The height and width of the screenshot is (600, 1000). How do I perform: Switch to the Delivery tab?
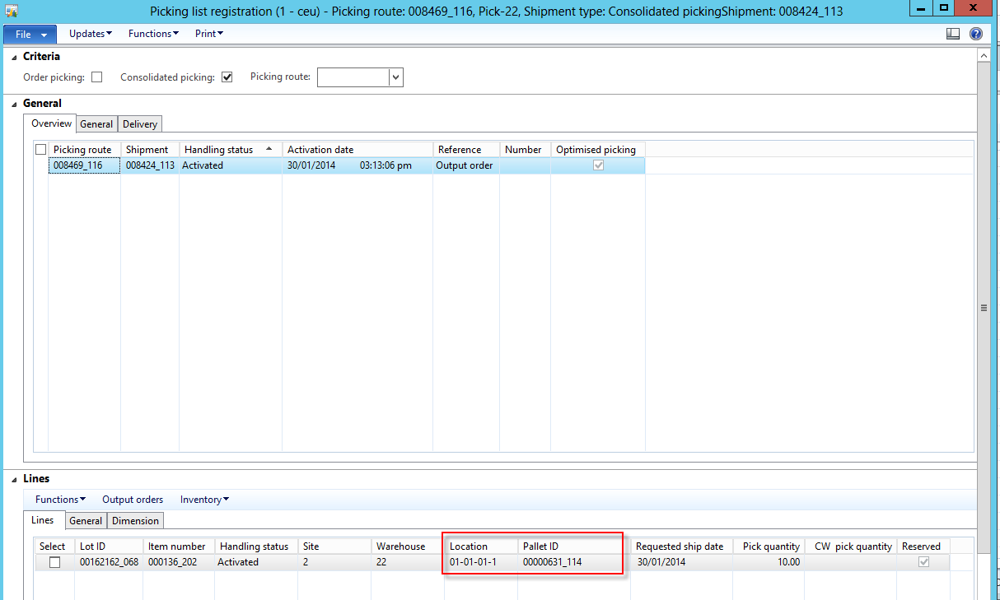coord(140,124)
